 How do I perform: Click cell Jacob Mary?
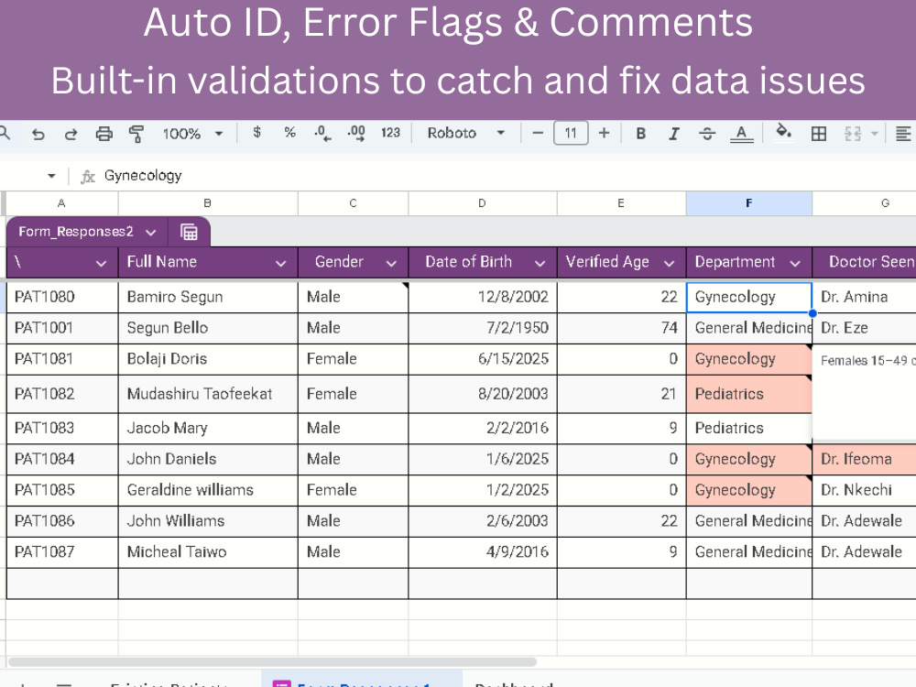click(x=208, y=428)
